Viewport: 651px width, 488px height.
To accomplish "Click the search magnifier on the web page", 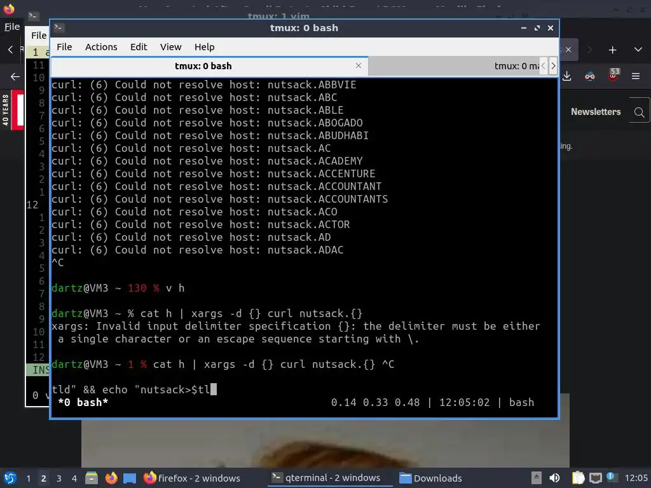I will [x=639, y=112].
